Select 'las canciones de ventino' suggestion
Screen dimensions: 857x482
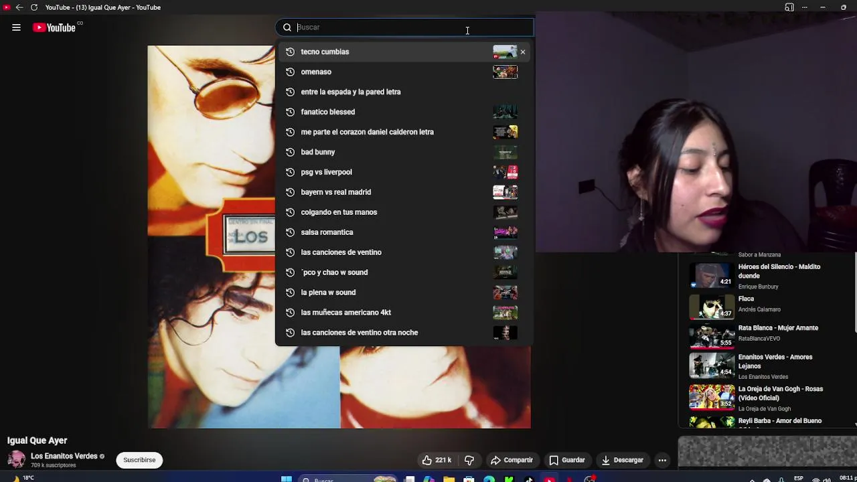pyautogui.click(x=341, y=252)
